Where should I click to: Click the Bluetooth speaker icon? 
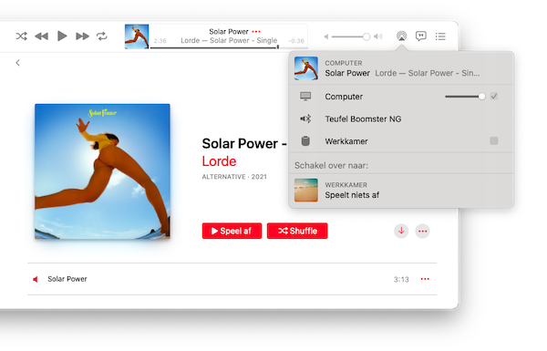305,119
